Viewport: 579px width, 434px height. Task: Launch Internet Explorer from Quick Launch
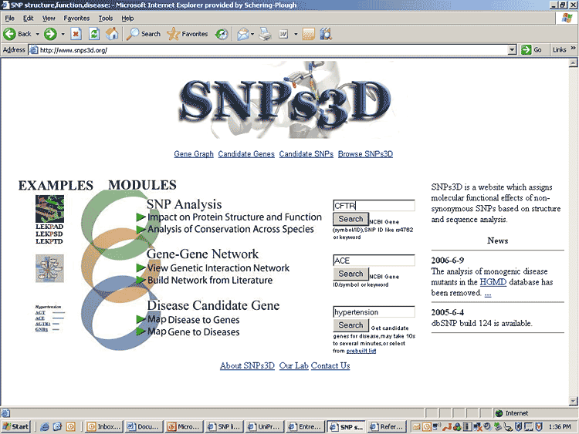click(45, 426)
